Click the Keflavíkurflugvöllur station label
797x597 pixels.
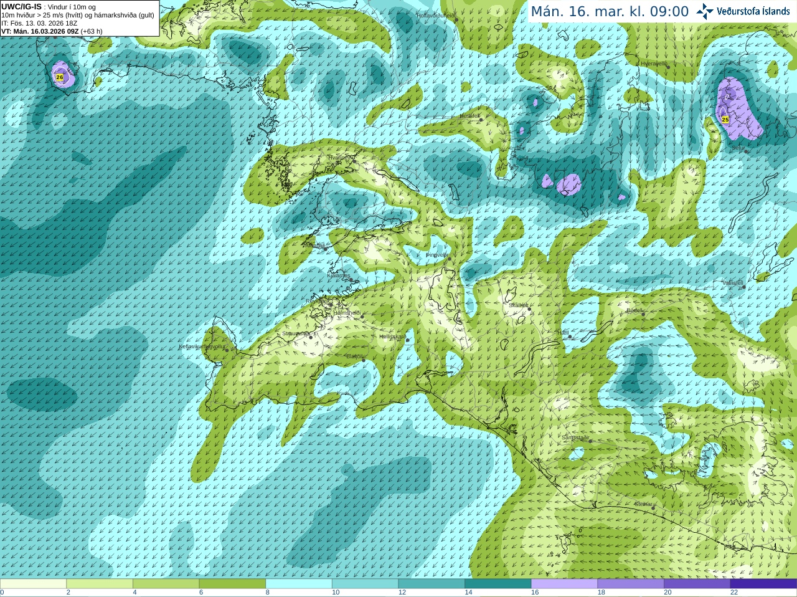(x=202, y=346)
